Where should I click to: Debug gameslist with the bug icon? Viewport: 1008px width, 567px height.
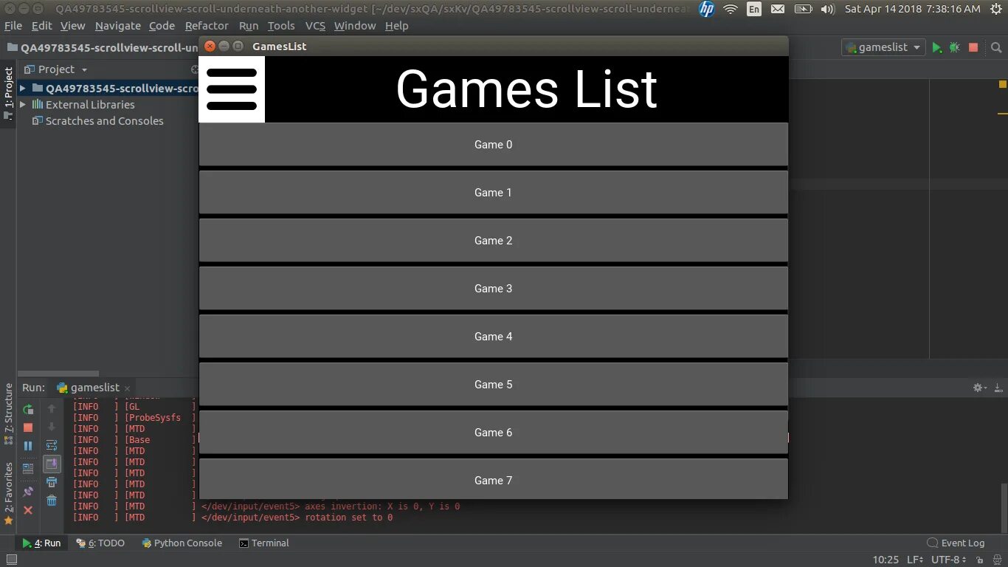pos(955,47)
